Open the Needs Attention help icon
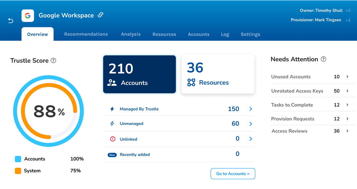The width and height of the screenshot is (357, 189). coord(323,59)
